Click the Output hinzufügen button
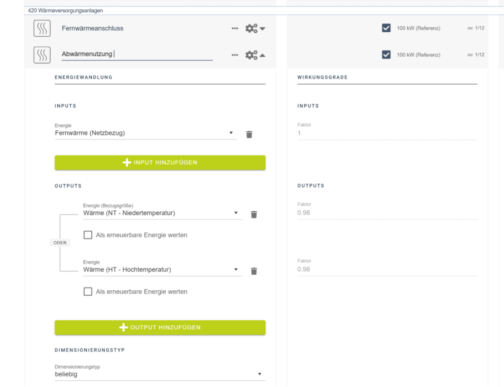Screen dimensions: 504x387 (160, 328)
